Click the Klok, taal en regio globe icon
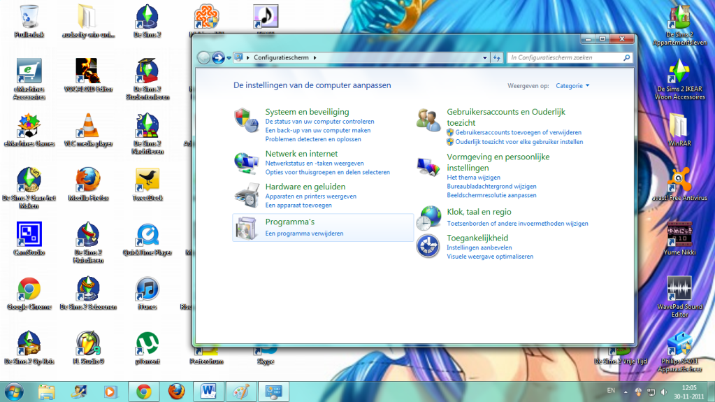Image resolution: width=715 pixels, height=402 pixels. [428, 218]
